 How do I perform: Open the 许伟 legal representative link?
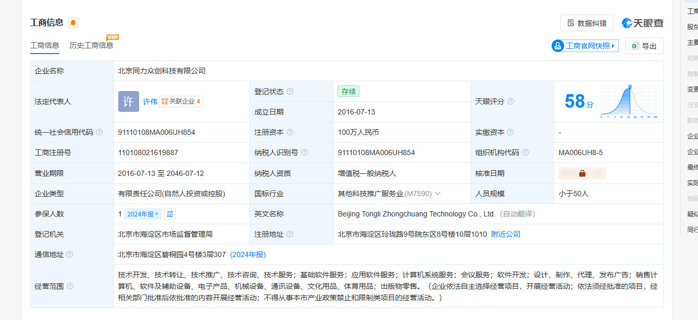tap(150, 101)
